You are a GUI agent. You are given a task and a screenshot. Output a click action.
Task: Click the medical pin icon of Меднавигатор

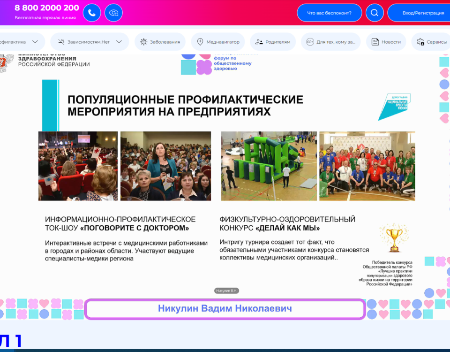coord(200,42)
